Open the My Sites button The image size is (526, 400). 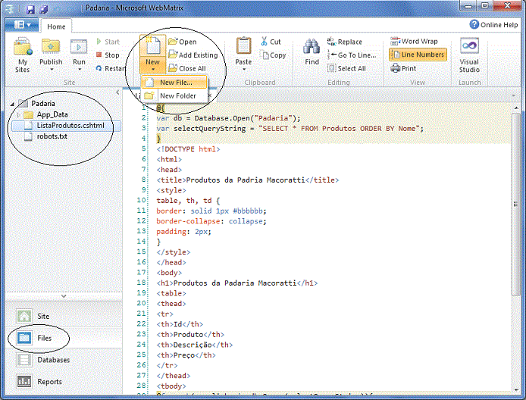point(23,55)
